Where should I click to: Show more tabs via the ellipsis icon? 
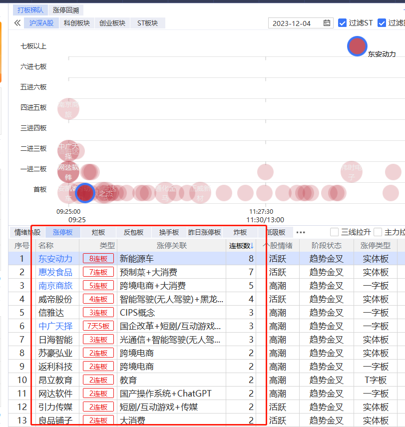[301, 232]
